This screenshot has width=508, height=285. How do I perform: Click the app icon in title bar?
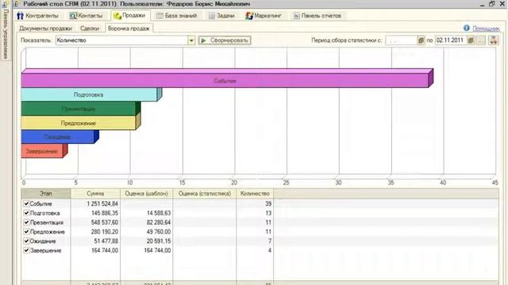click(16, 3)
